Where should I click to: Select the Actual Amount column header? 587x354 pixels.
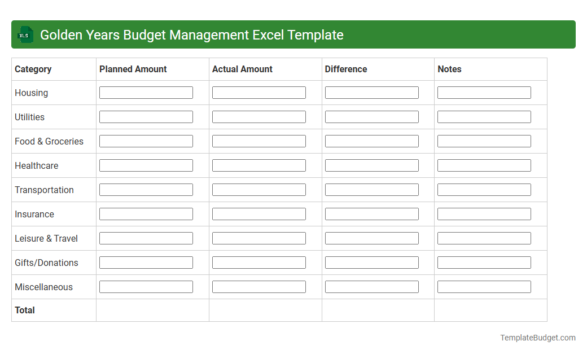(x=242, y=69)
